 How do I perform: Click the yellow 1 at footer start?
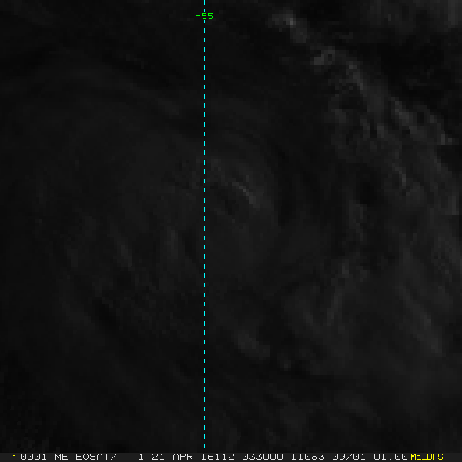tap(15, 457)
